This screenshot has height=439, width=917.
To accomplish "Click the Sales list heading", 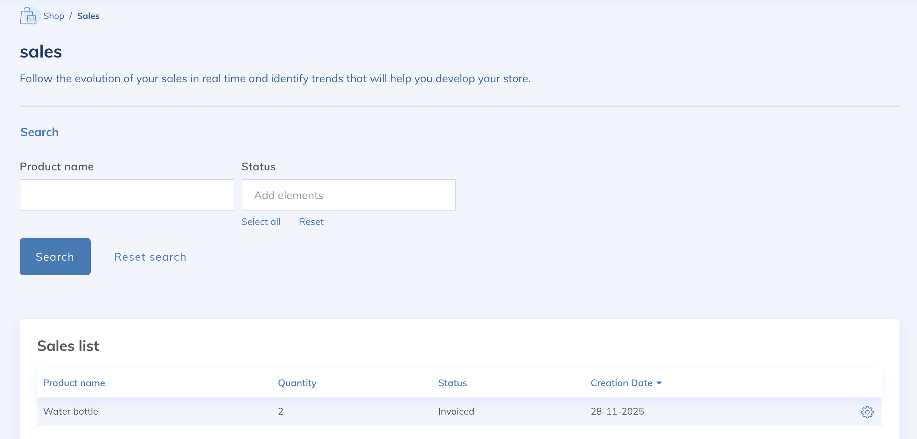I will click(x=68, y=345).
